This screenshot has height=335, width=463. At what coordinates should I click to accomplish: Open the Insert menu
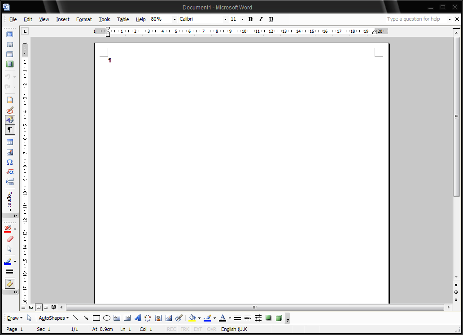[63, 19]
